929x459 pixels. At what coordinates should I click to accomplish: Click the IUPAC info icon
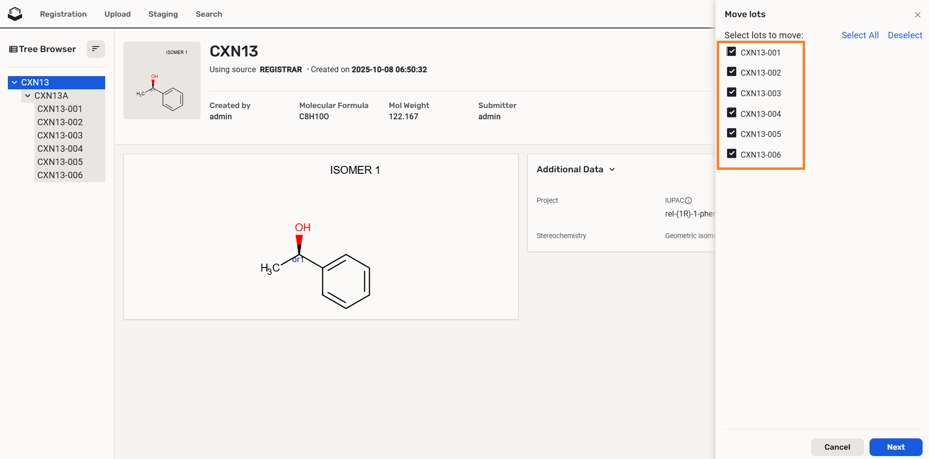coord(688,200)
